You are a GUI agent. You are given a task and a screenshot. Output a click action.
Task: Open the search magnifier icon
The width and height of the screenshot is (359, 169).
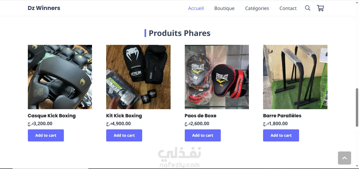coord(307,8)
